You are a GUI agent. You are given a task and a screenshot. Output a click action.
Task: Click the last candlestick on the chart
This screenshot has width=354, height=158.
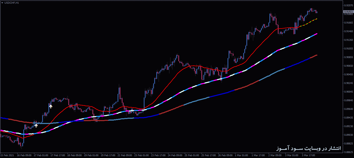coord(317,12)
